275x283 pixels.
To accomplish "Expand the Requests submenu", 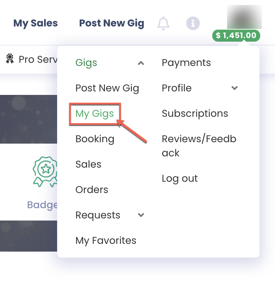I will 141,215.
